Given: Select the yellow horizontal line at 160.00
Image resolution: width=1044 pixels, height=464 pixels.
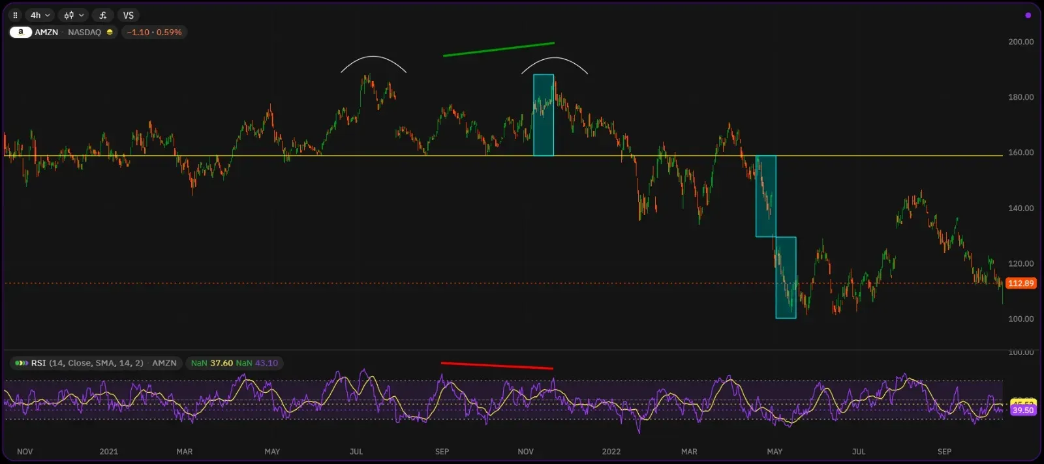Looking at the screenshot, I should 502,156.
